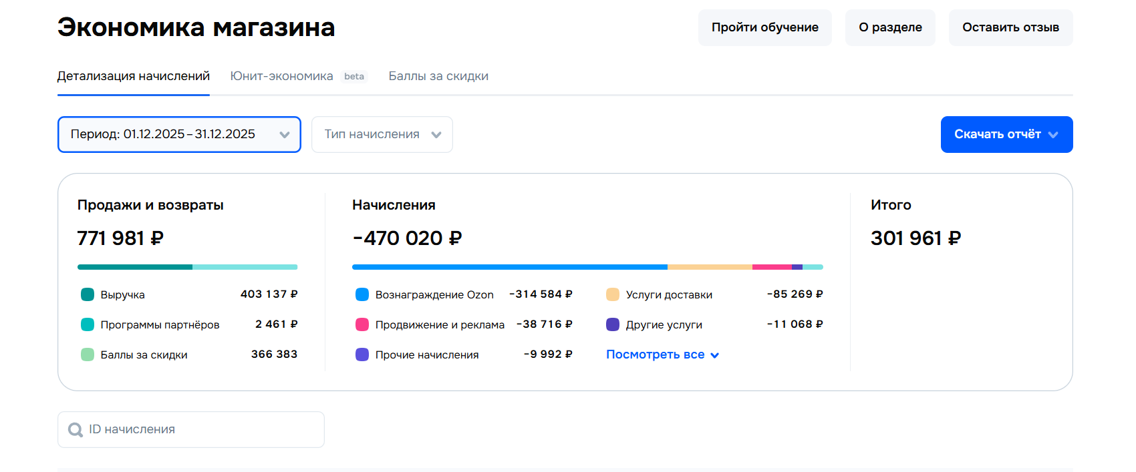This screenshot has height=472, width=1136.
Task: Click the Баллы за скидки green swatch
Action: click(x=88, y=355)
